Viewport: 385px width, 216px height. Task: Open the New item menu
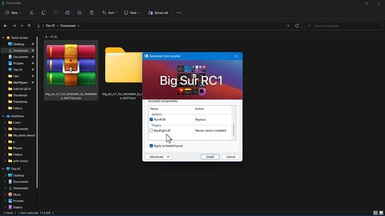13,13
